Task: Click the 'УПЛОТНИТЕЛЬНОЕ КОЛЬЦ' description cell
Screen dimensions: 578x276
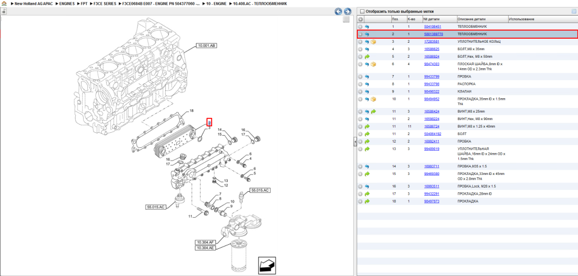Action: (x=479, y=42)
